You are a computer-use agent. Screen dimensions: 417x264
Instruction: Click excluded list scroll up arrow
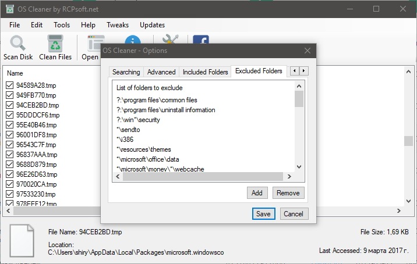pos(299,86)
